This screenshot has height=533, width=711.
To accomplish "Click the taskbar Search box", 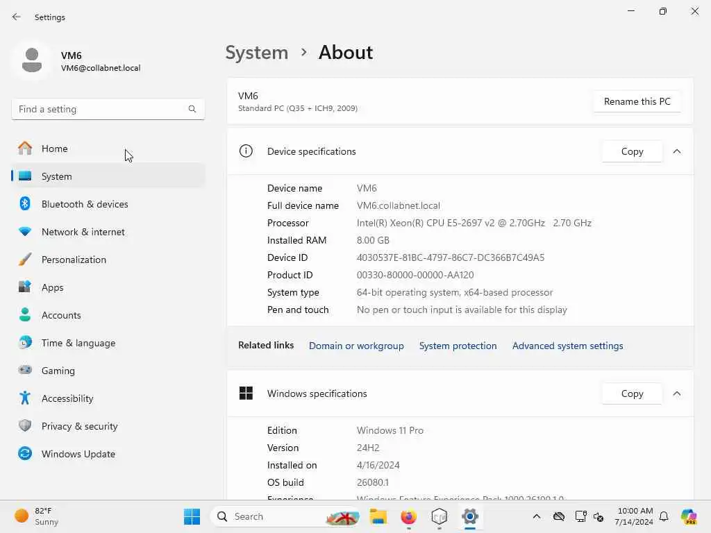I will (x=285, y=516).
